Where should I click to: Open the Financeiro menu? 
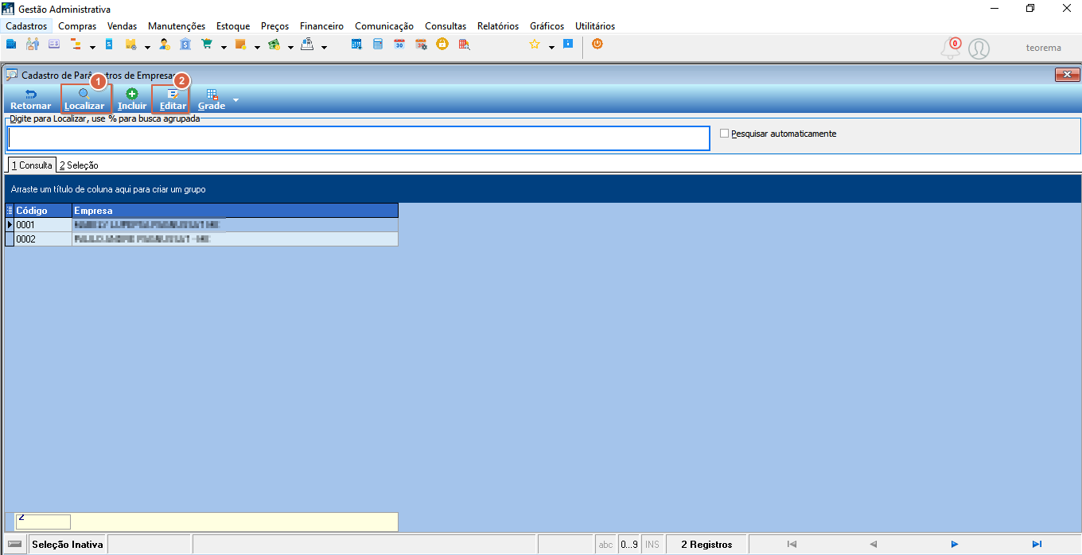(x=322, y=26)
